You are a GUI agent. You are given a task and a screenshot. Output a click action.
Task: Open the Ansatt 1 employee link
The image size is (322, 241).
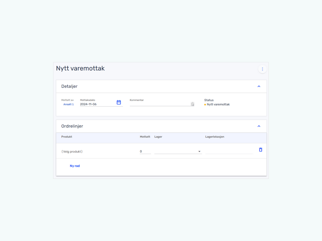coord(68,104)
